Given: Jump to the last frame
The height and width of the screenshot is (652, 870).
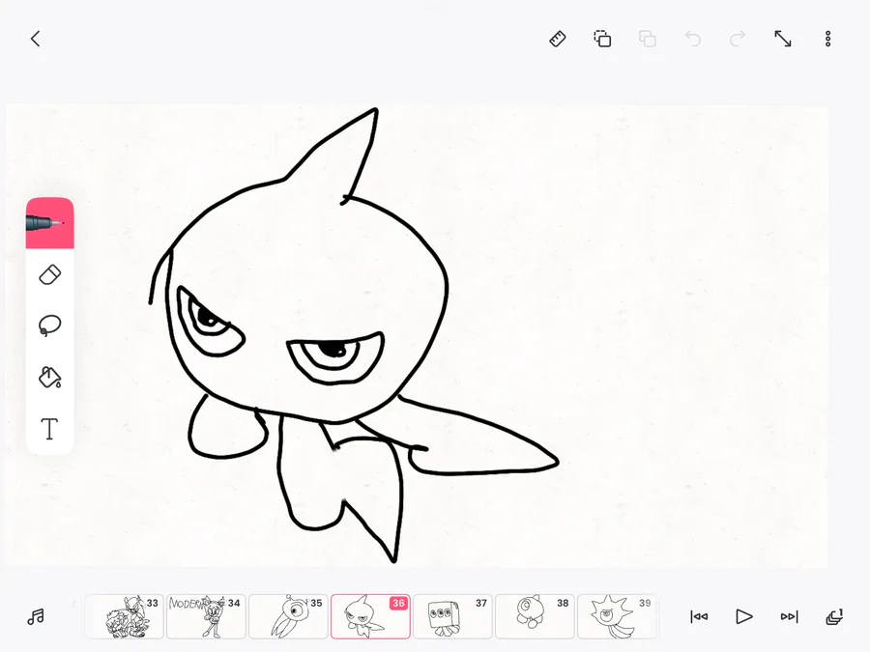Looking at the screenshot, I should pyautogui.click(x=789, y=616).
